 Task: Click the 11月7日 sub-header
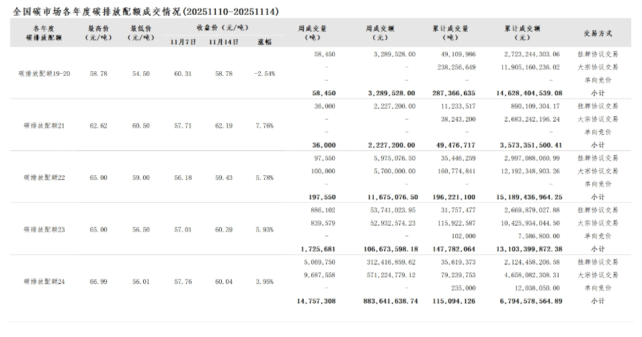(x=184, y=42)
